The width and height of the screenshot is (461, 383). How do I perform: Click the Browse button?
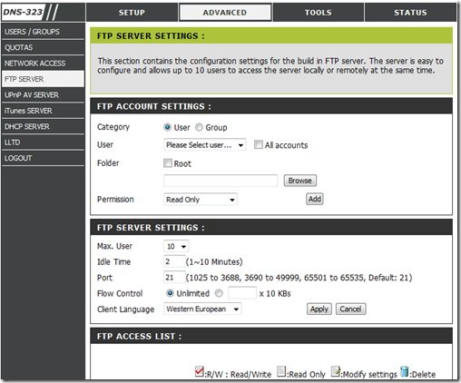pyautogui.click(x=300, y=181)
